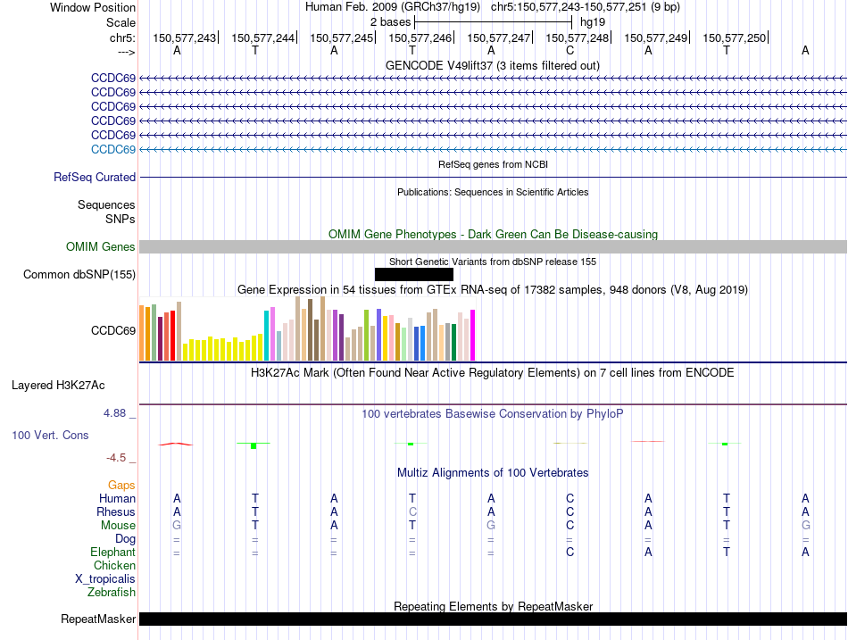Click the gray OMIM Genes bar
The width and height of the screenshot is (848, 640).
pyautogui.click(x=493, y=247)
